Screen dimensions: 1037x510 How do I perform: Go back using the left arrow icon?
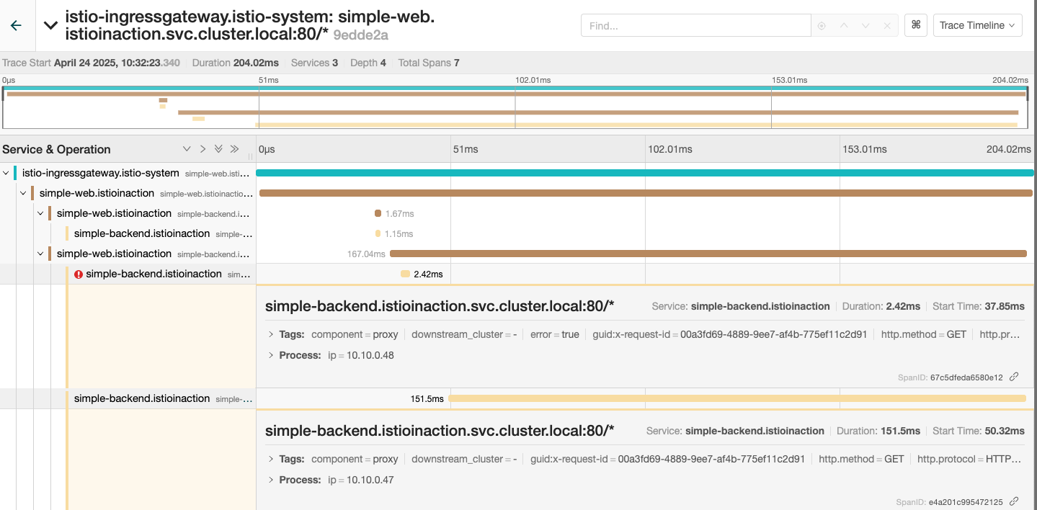coord(16,25)
